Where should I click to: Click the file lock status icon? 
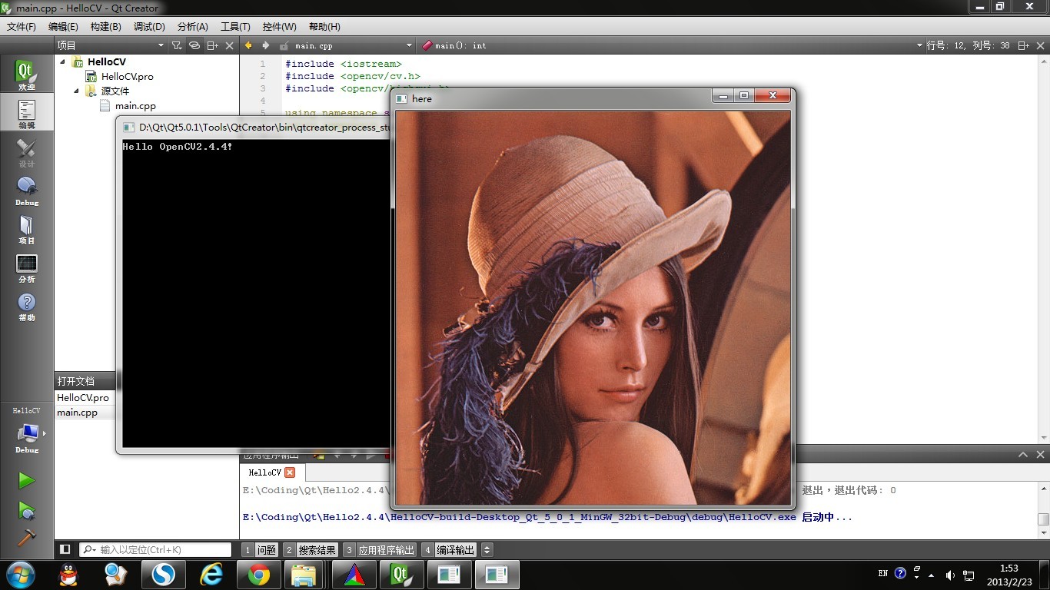[x=284, y=45]
